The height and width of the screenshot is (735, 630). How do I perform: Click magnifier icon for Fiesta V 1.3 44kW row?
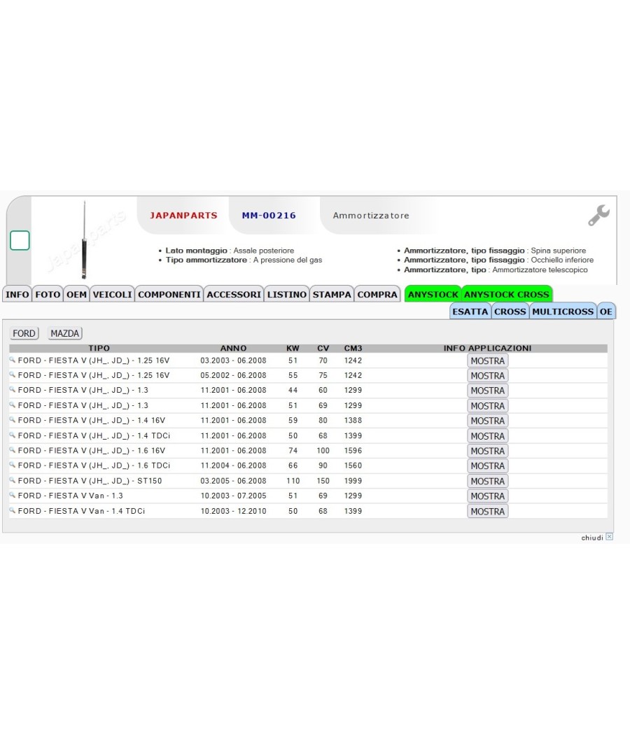click(x=13, y=389)
